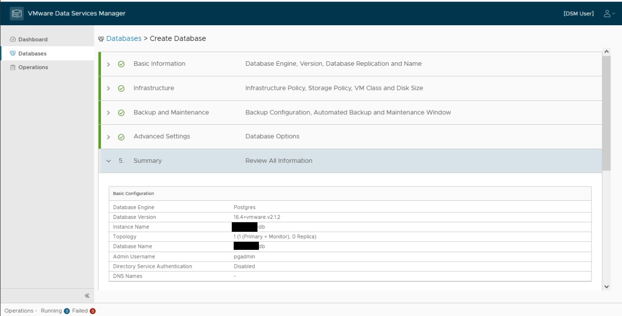The width and height of the screenshot is (622, 316).
Task: Collapse the sidebar with the double-chevron icon
Action: (x=87, y=296)
